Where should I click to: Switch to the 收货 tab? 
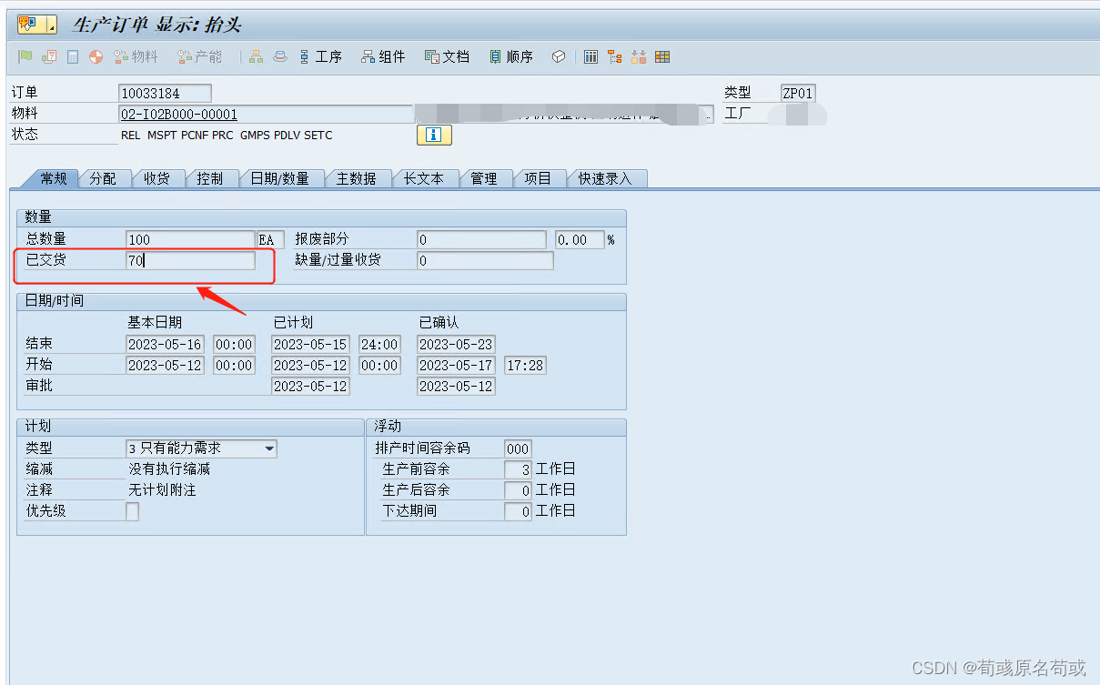click(159, 178)
